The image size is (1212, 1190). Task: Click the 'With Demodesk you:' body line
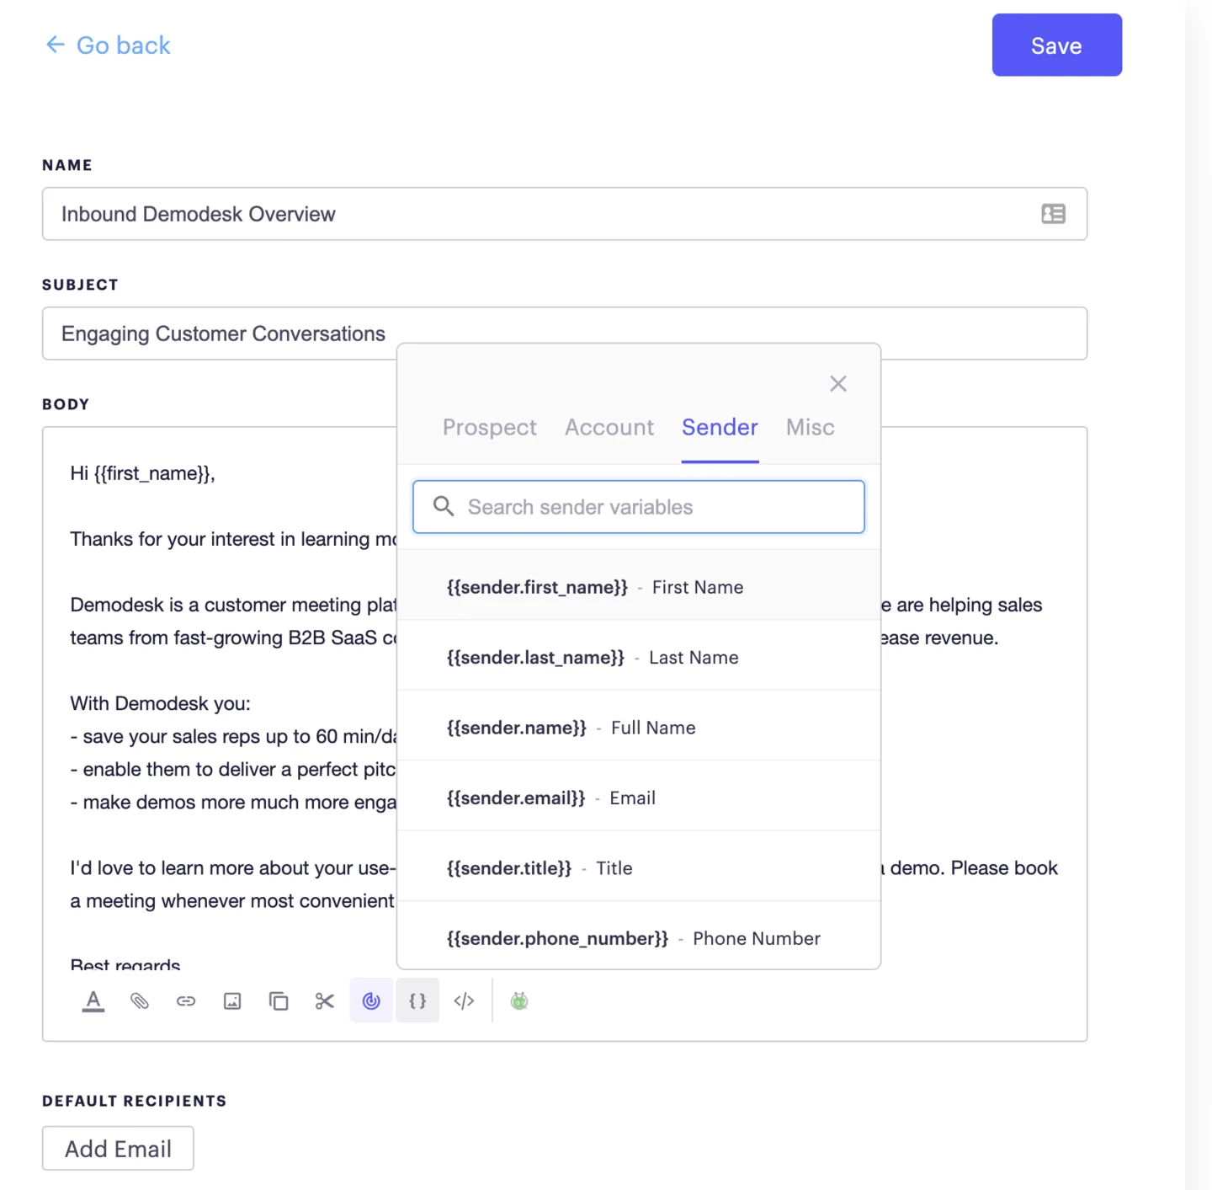160,703
